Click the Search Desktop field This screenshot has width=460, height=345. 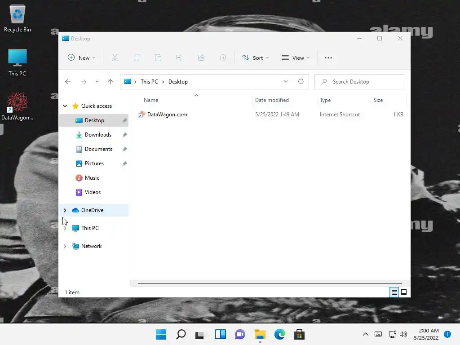tap(360, 82)
